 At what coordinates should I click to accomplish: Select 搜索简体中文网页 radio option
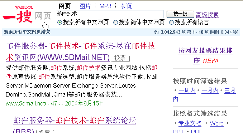(x=115, y=23)
